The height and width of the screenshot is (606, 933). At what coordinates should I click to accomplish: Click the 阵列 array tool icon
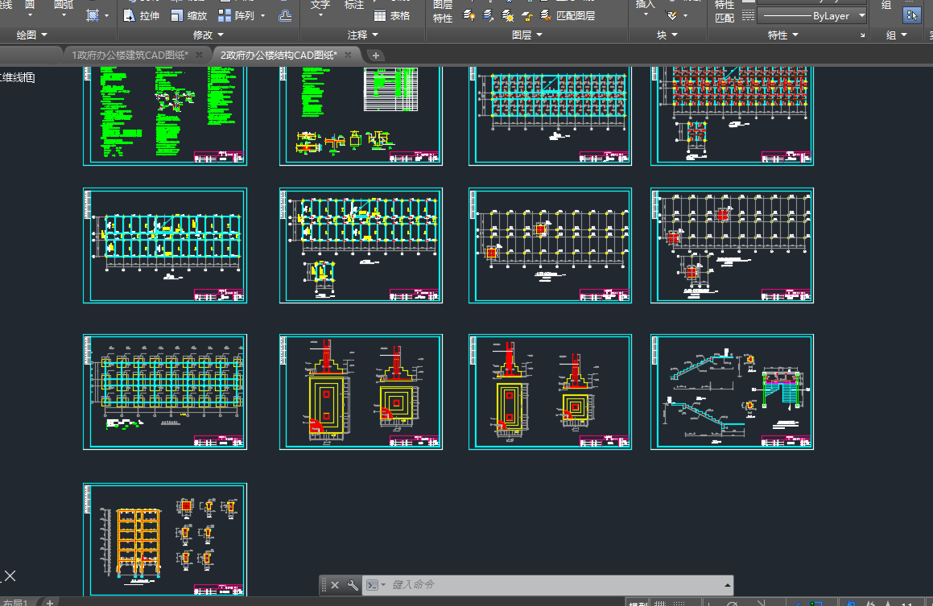(224, 15)
